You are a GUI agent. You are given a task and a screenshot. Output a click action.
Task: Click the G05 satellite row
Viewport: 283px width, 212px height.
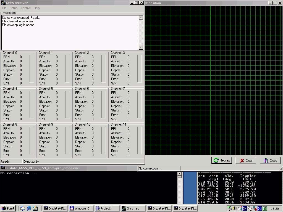227,186
